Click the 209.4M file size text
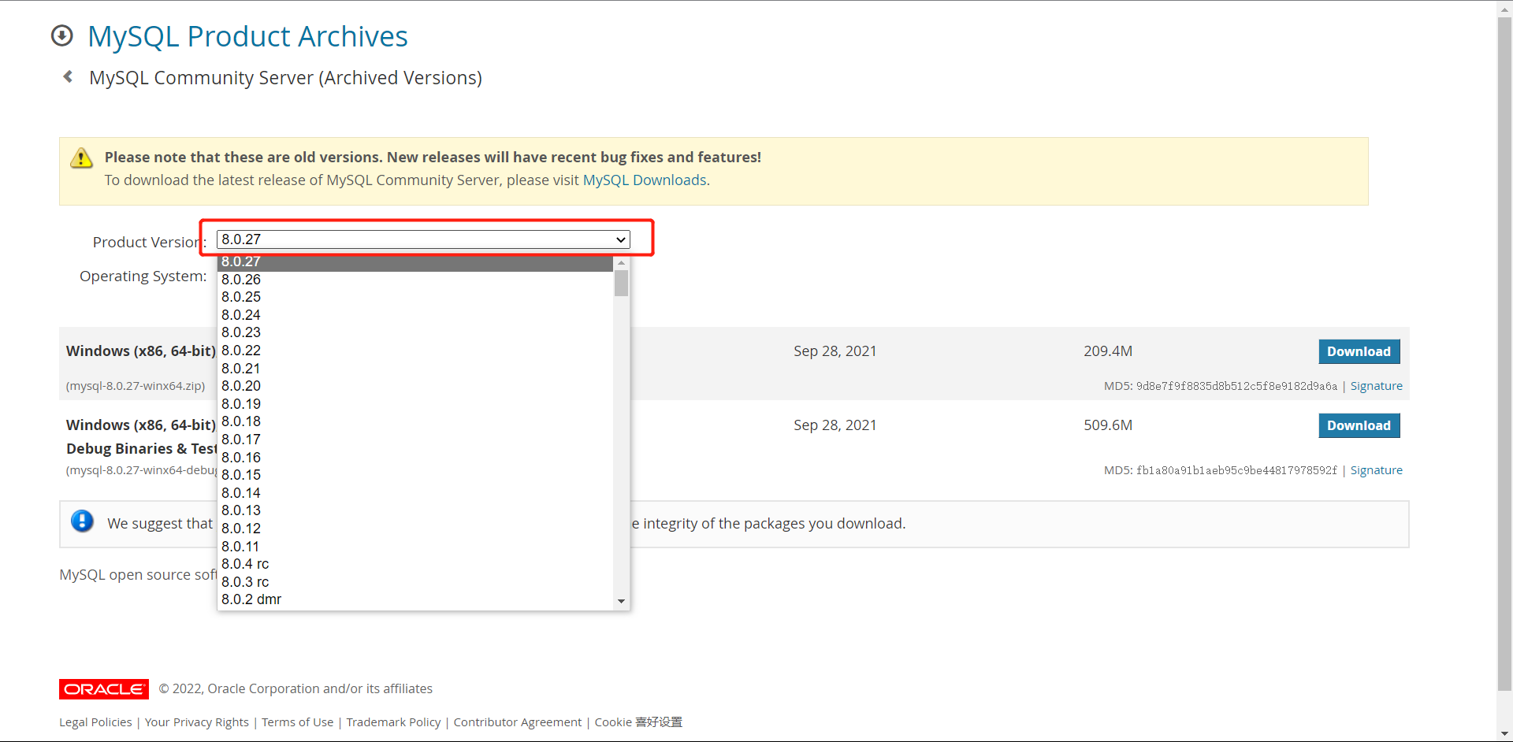The image size is (1513, 742). (x=1108, y=351)
